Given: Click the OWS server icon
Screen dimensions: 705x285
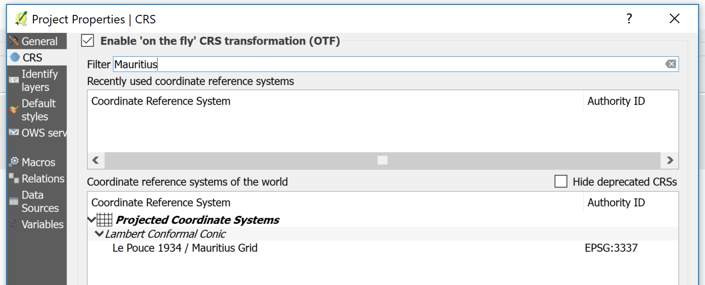Looking at the screenshot, I should [14, 133].
